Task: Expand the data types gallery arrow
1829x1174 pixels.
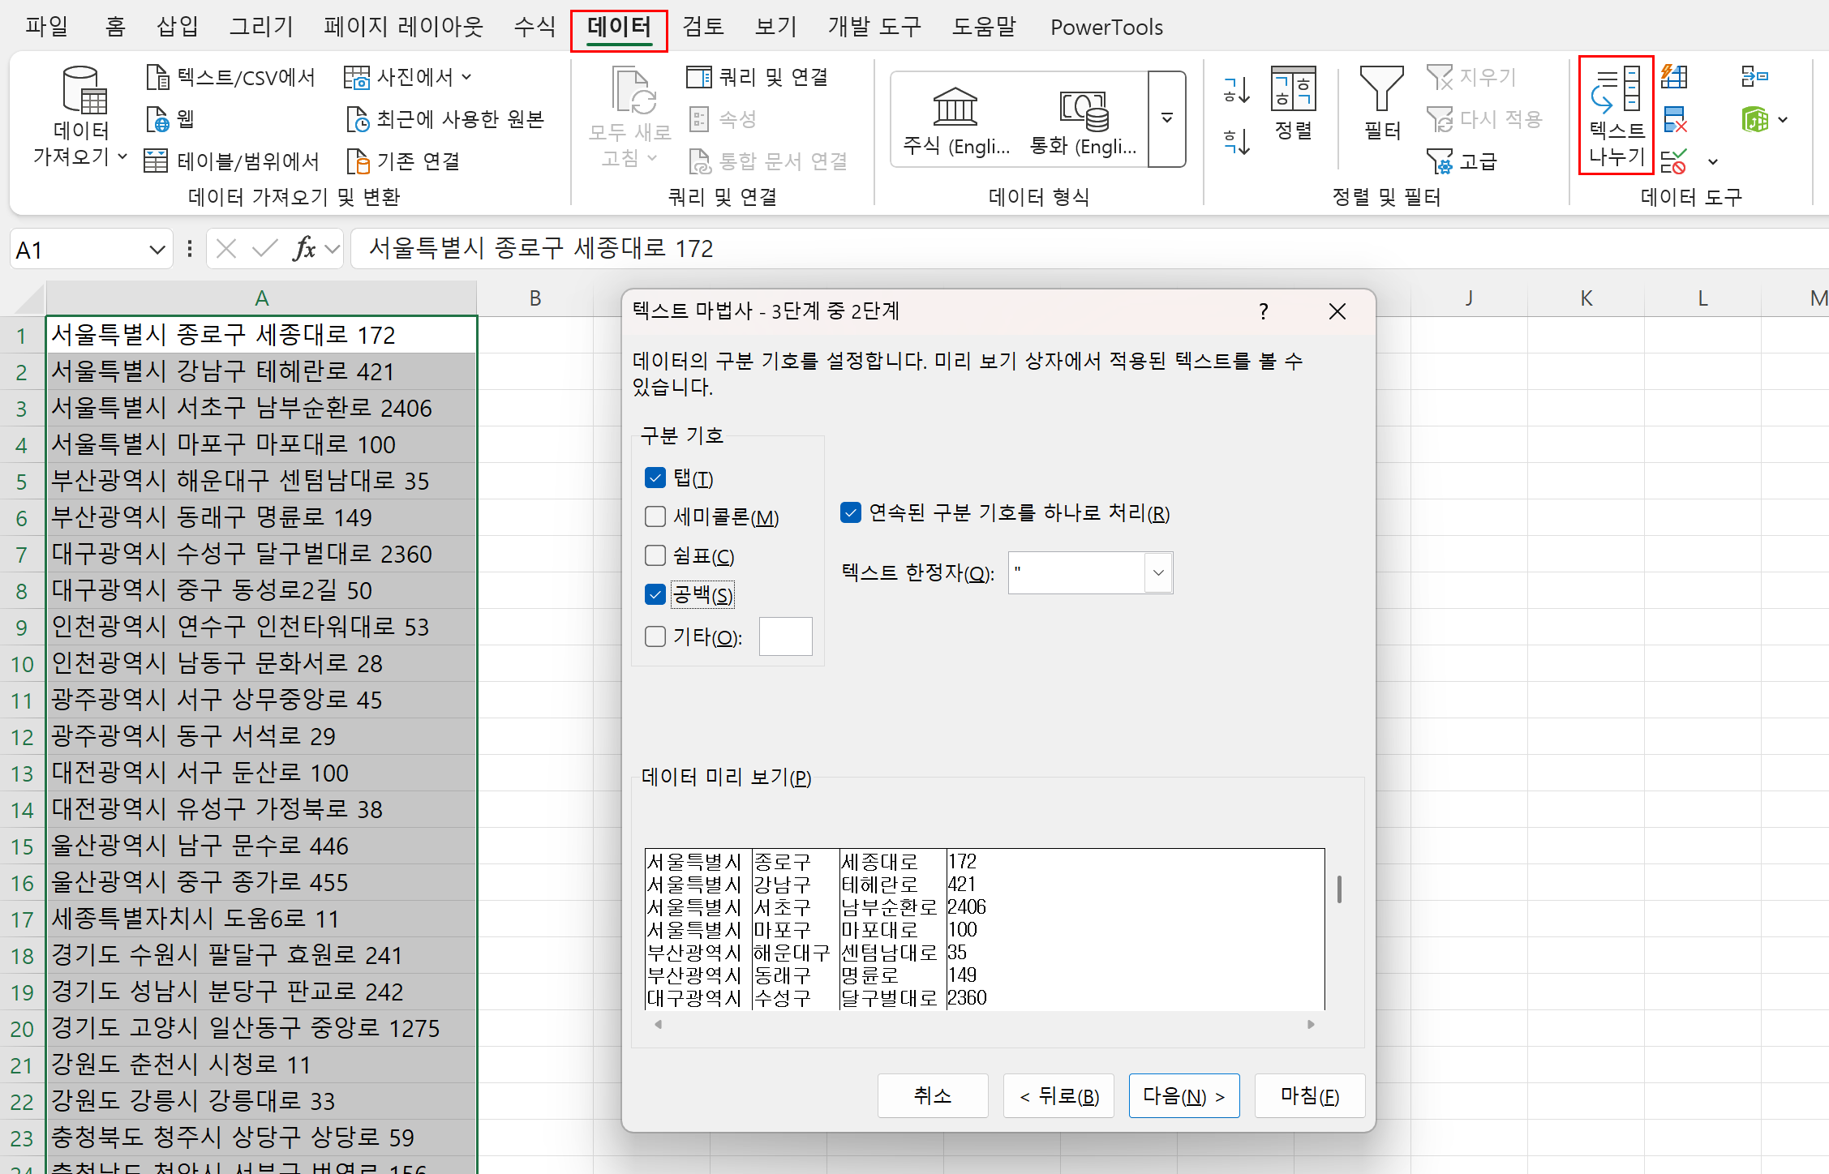Action: [x=1166, y=118]
